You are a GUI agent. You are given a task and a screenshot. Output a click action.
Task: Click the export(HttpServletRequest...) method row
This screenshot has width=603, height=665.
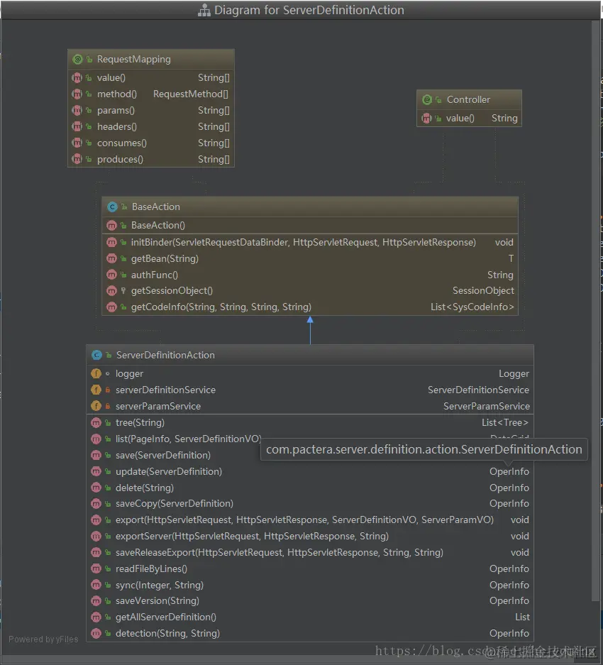[x=310, y=520]
